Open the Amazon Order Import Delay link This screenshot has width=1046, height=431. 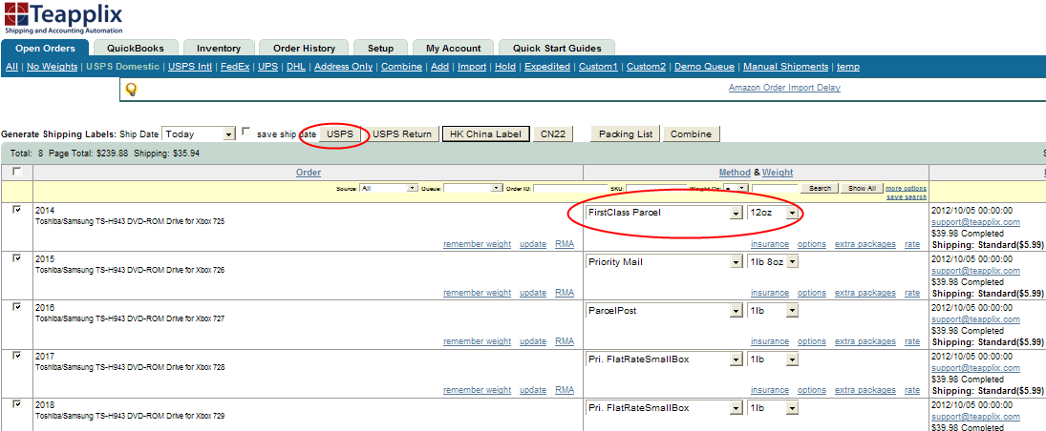[784, 88]
